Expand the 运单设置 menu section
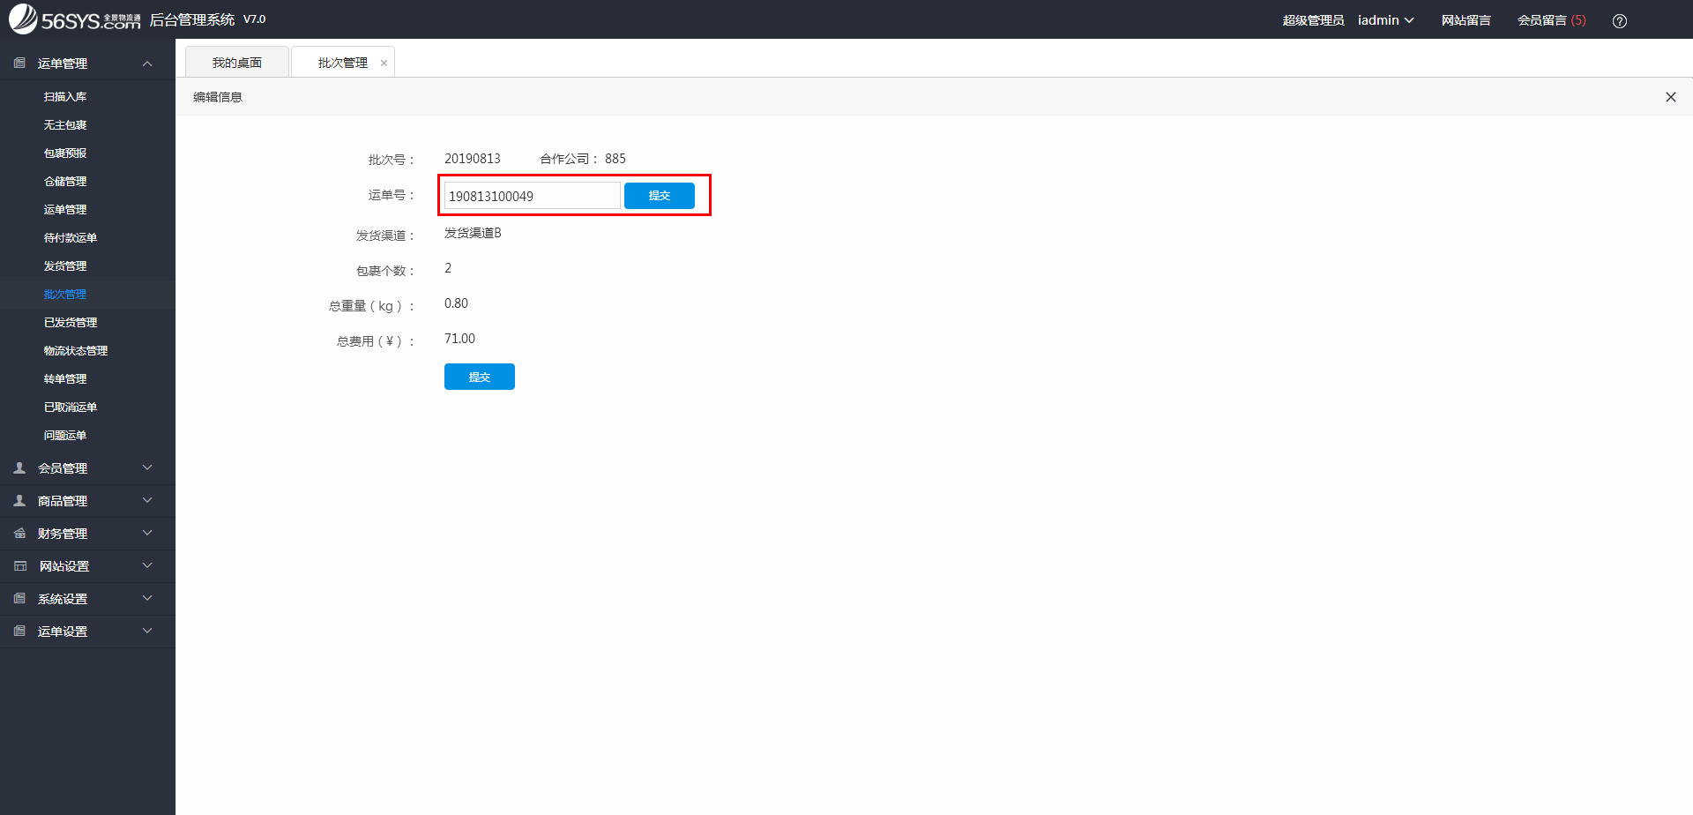This screenshot has height=815, width=1693. pyautogui.click(x=147, y=632)
